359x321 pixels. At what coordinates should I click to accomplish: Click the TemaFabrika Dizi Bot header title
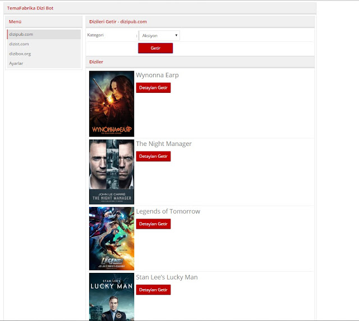[x=30, y=8]
